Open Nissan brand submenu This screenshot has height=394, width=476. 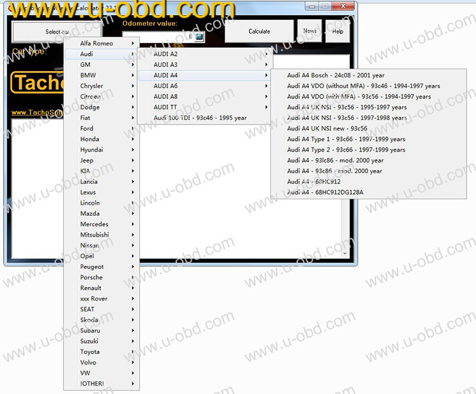[x=102, y=246]
